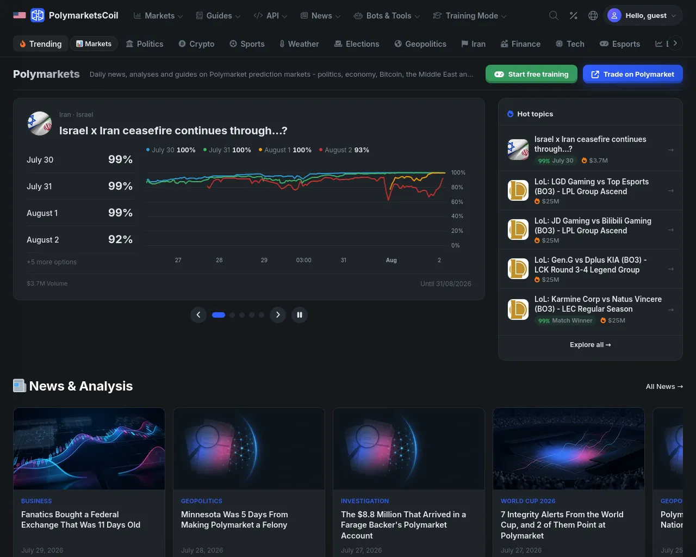Open the Hello, guest account dropdown

click(643, 15)
